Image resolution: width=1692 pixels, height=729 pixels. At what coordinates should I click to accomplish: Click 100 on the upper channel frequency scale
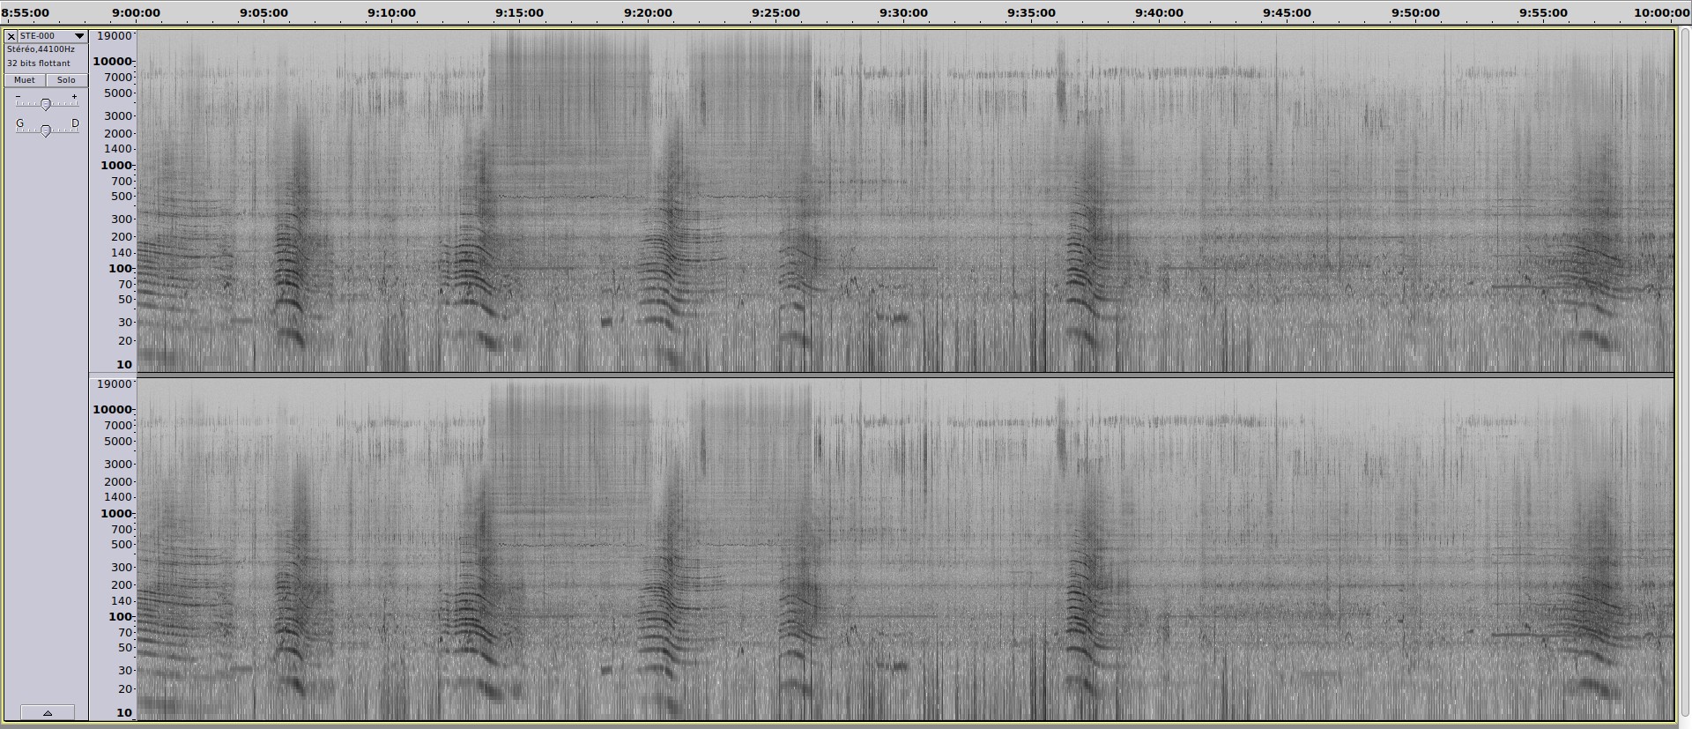click(x=119, y=269)
